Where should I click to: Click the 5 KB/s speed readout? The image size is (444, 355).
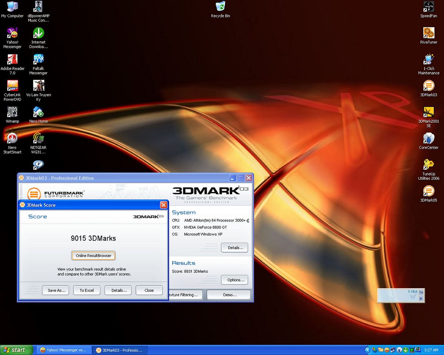[413, 292]
